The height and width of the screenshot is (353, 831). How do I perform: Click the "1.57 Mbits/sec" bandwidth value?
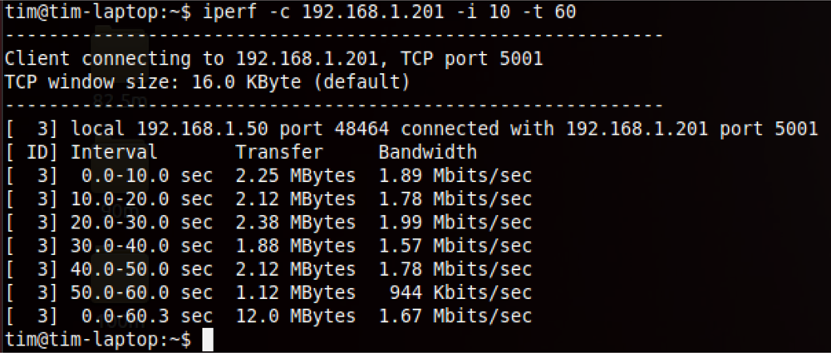click(x=455, y=246)
